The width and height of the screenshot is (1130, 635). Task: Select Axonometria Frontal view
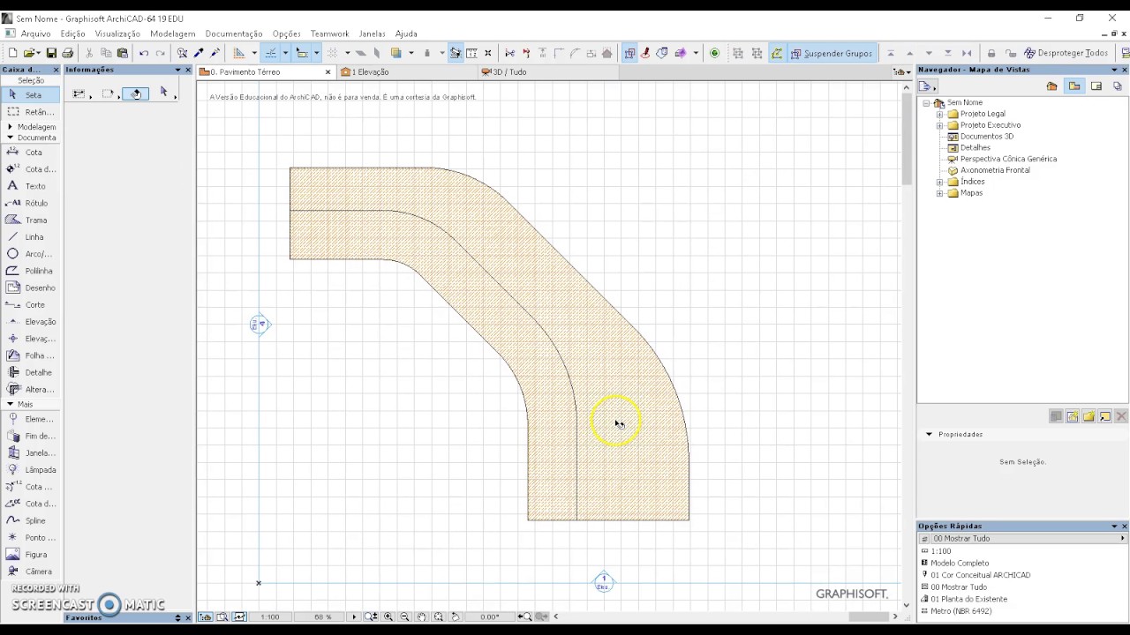[x=994, y=170]
